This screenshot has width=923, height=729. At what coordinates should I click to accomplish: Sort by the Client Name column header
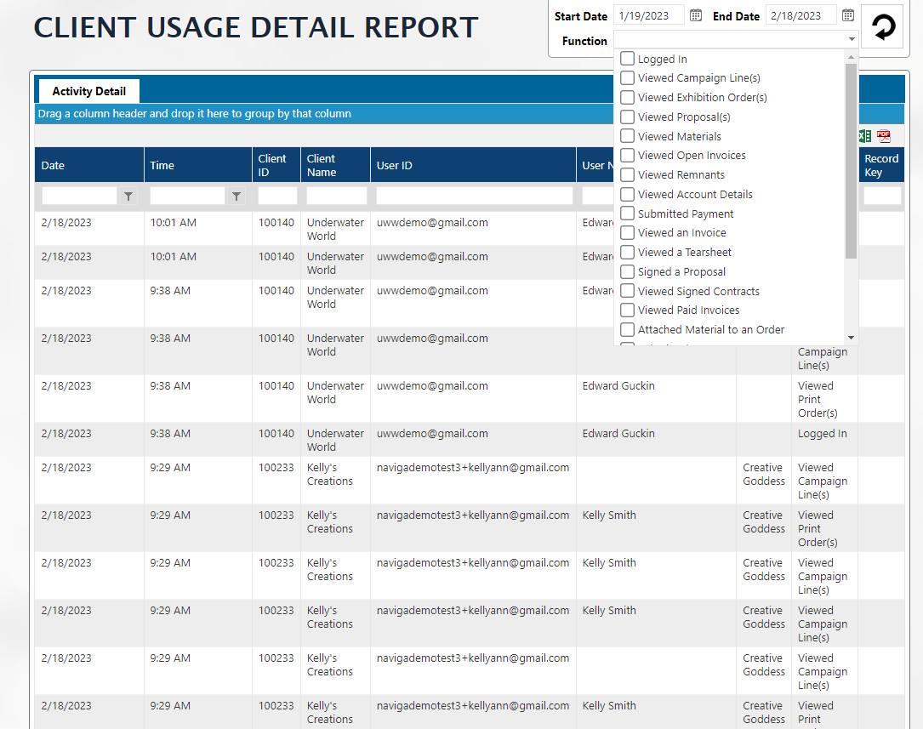tap(322, 165)
